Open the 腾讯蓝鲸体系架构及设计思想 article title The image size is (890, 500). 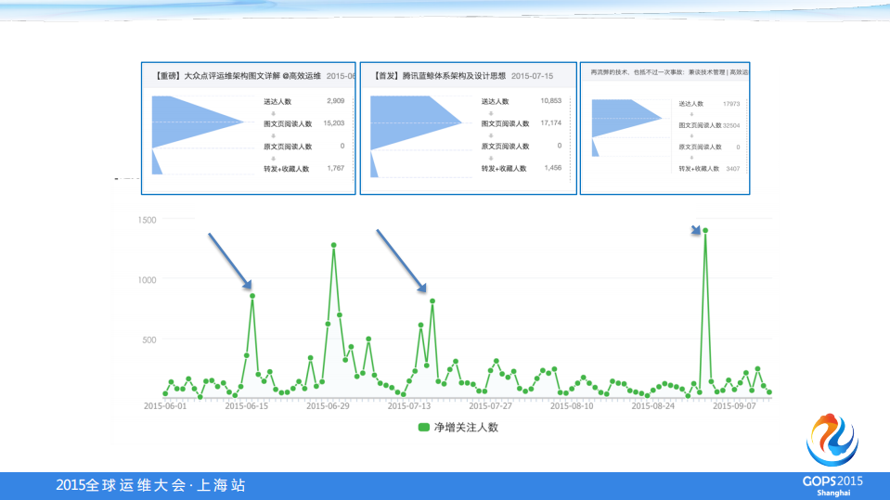coord(439,75)
